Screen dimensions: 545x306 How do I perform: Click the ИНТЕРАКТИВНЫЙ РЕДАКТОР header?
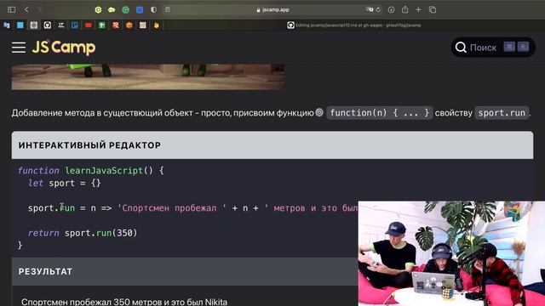(272, 145)
